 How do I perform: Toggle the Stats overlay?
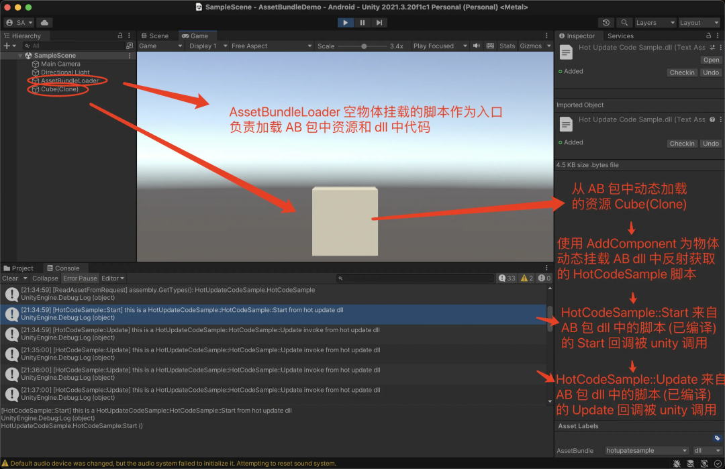coord(507,46)
